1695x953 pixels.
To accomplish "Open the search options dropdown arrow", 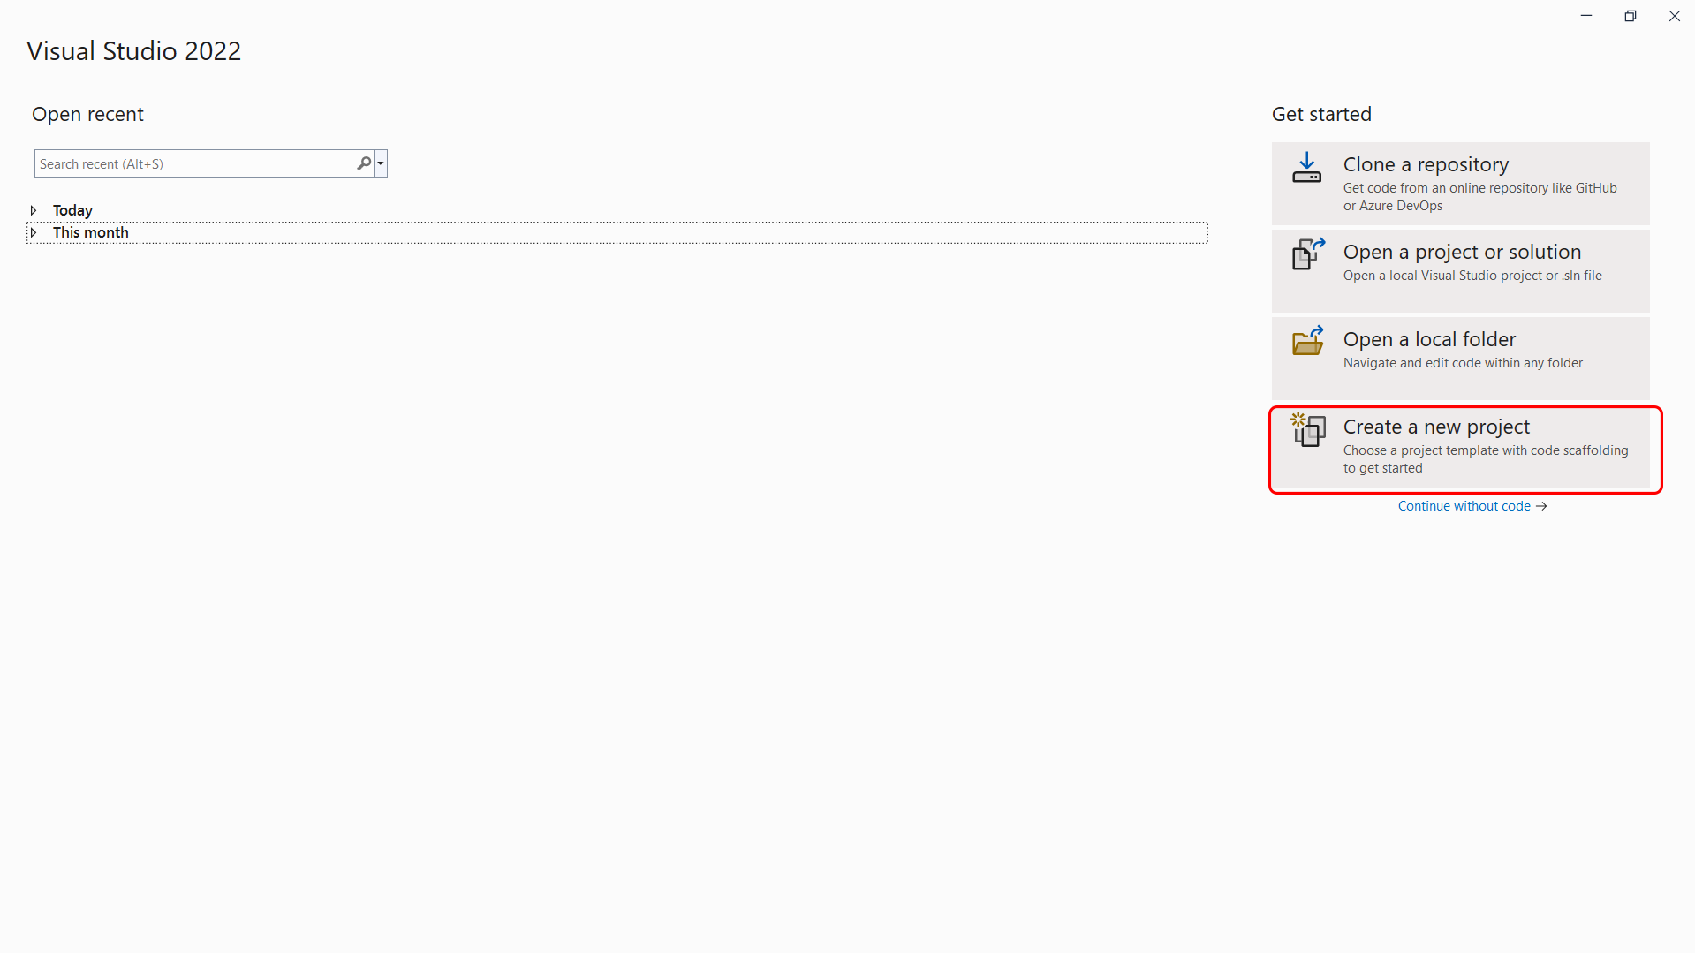I will [x=381, y=163].
